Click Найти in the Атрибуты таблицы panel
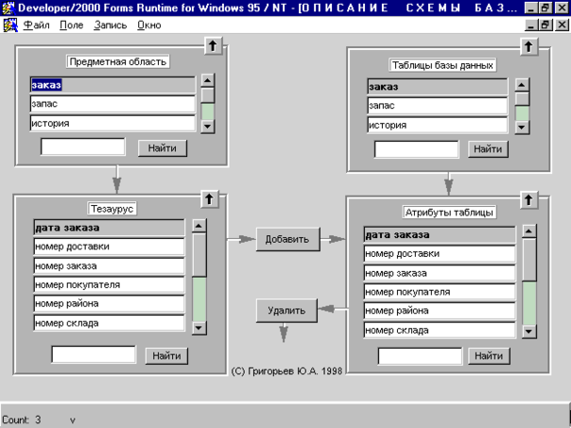Viewport: 571px width, 428px height. click(x=489, y=355)
